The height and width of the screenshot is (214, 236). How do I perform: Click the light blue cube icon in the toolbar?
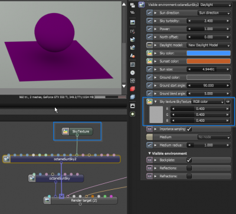pyautogui.click(x=133, y=97)
